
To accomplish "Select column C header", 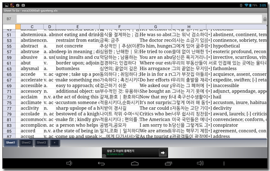I will coord(32,27).
